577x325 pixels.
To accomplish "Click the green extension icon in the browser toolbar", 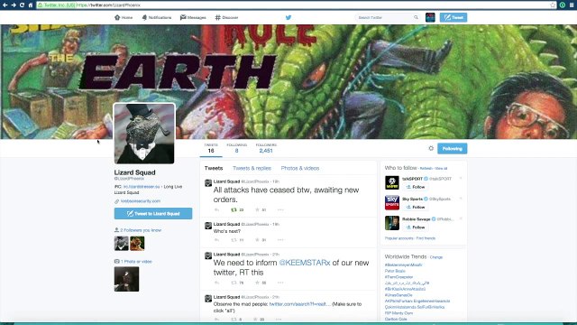I will [563, 5].
